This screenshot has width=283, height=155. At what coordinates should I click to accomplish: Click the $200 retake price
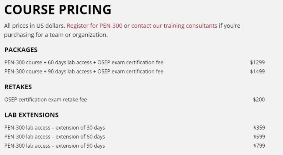[259, 100]
